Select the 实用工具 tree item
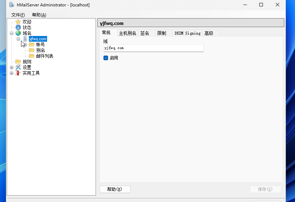The height and width of the screenshot is (202, 295). click(31, 73)
